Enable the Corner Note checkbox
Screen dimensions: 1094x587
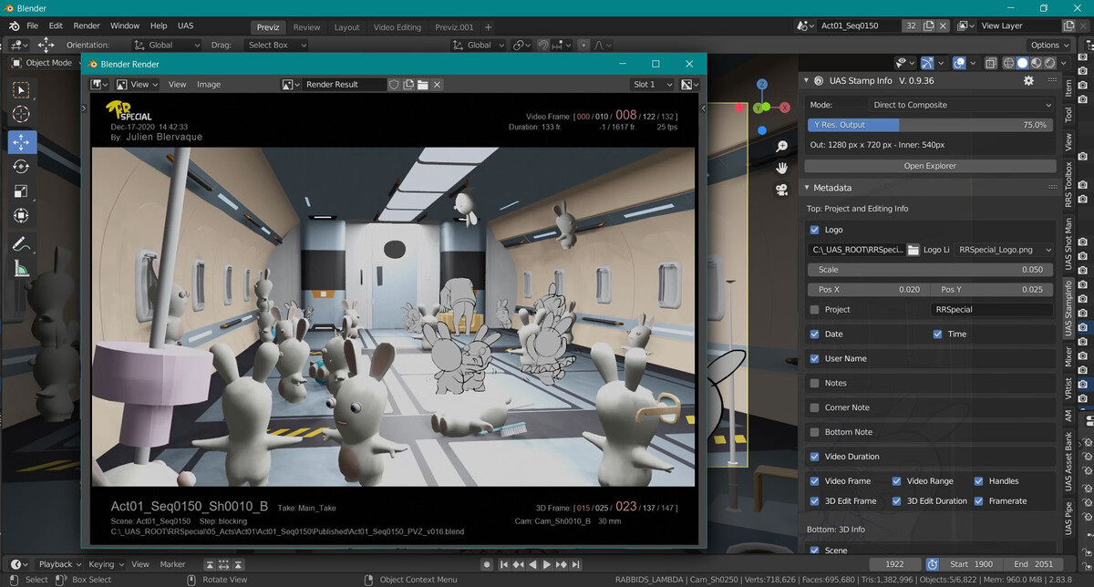814,407
